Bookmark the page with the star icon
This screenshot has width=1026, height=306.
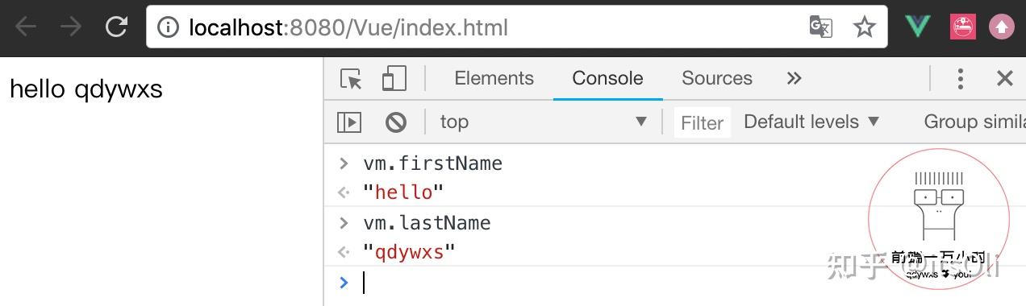(865, 27)
